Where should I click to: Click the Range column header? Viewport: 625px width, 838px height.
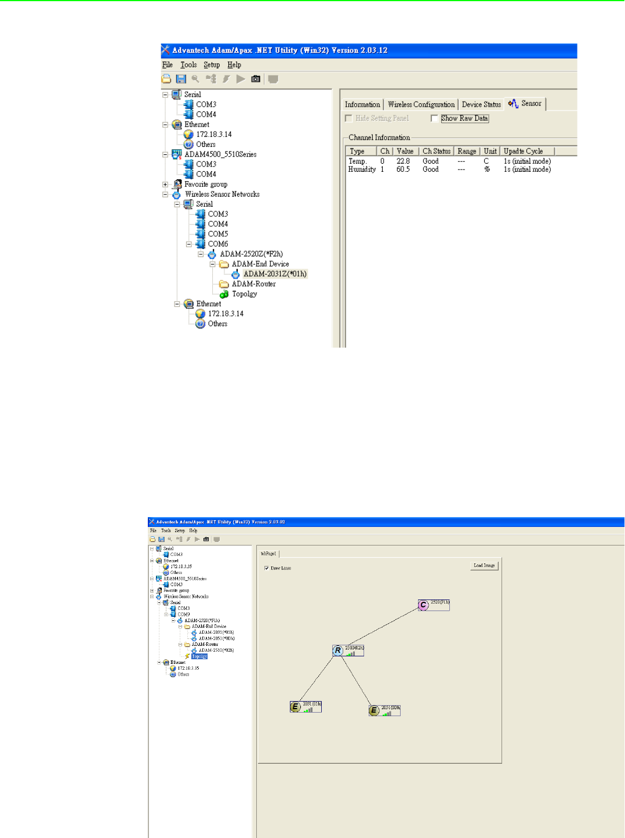(x=467, y=151)
